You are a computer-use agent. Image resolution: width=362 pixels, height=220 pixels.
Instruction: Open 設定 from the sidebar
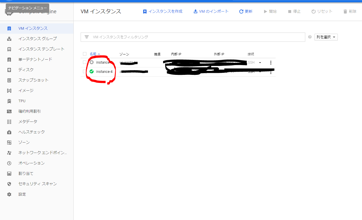pyautogui.click(x=22, y=194)
